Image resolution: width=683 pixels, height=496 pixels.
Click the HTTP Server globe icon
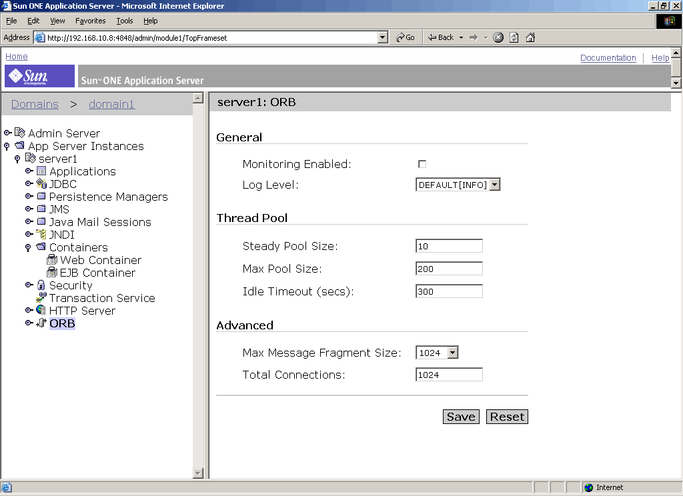[41, 309]
